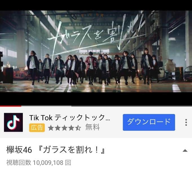192x170 pixels.
Task: Click the first star of the rating
Action: click(51, 128)
